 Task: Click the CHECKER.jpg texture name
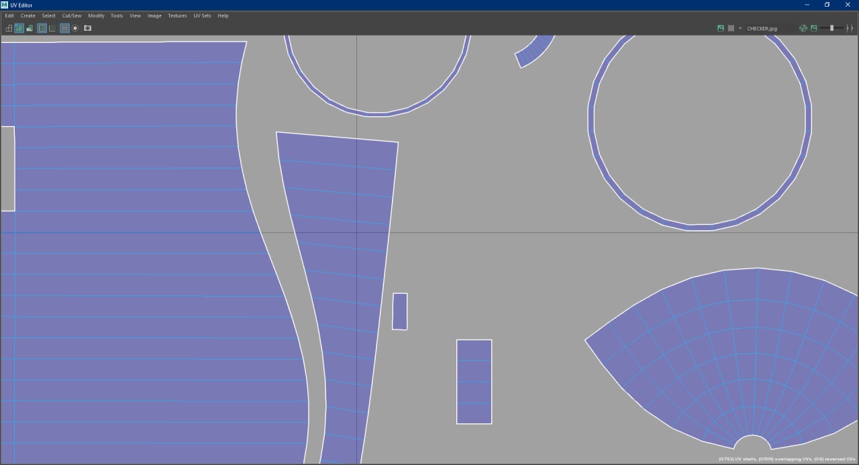click(x=762, y=29)
